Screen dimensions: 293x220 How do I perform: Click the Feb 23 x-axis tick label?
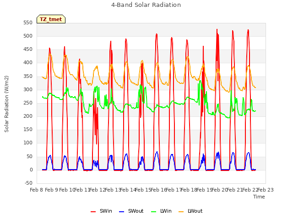click(266, 190)
